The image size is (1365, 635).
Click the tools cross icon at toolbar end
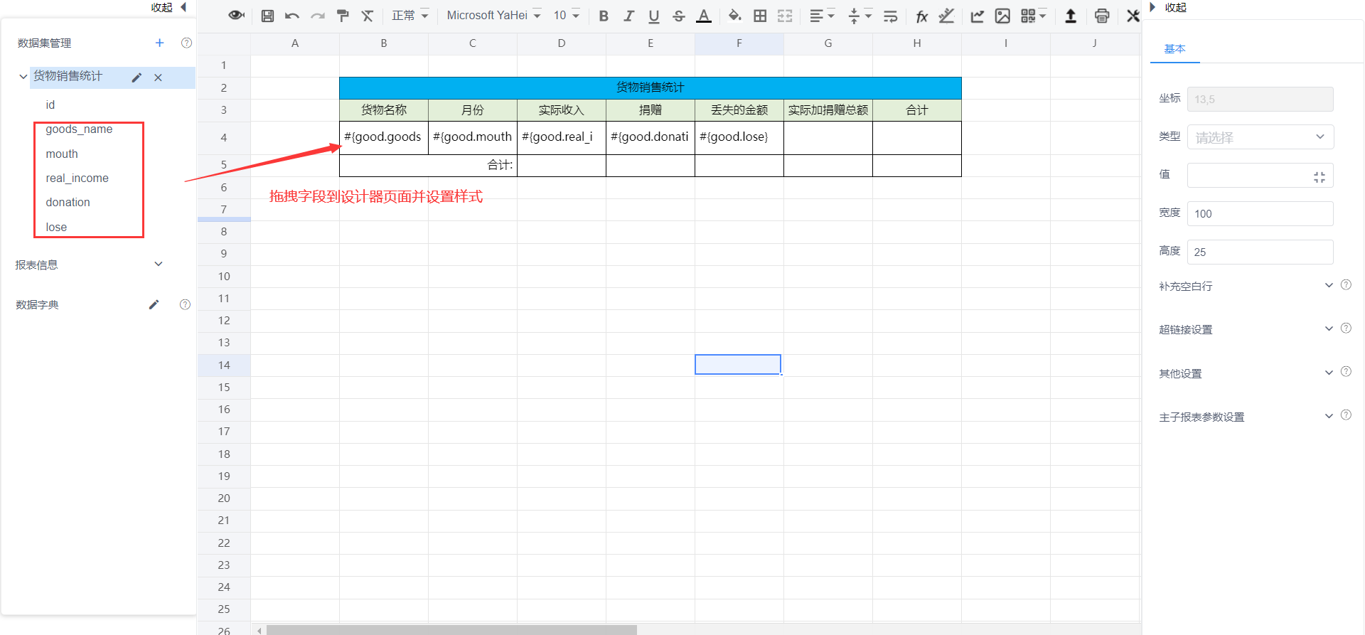click(x=1133, y=16)
